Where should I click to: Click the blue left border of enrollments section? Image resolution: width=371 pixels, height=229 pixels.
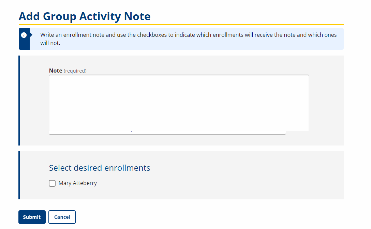tap(19, 175)
